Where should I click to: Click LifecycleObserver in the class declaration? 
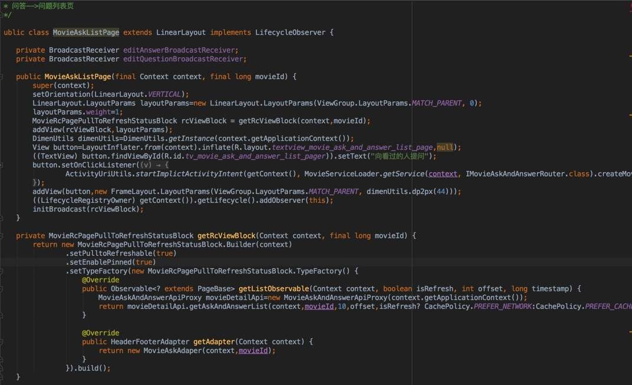pyautogui.click(x=290, y=32)
